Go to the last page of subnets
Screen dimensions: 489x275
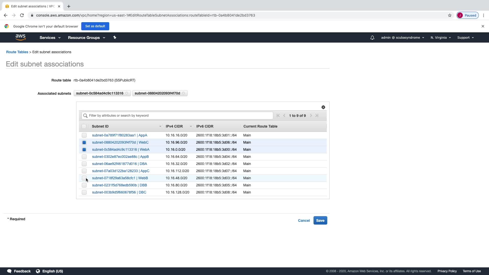[x=317, y=116]
